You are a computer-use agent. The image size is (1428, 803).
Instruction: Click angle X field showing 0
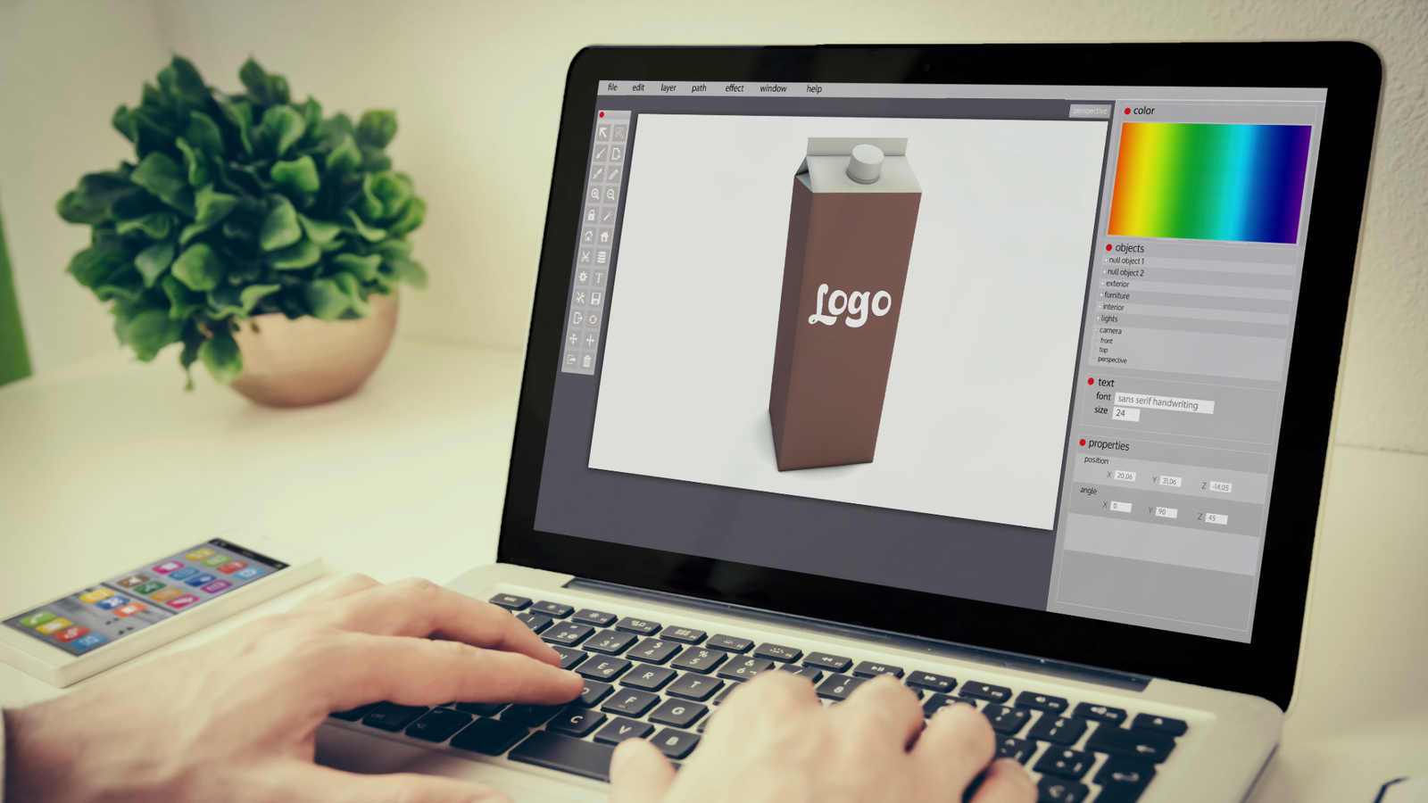[1121, 507]
